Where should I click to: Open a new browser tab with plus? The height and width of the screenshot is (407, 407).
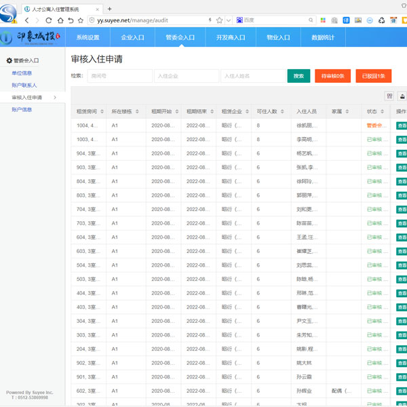tap(110, 8)
